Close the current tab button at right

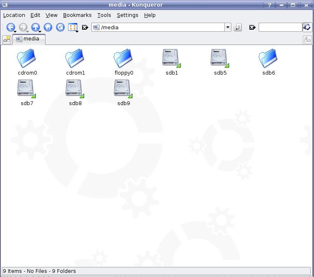(307, 40)
